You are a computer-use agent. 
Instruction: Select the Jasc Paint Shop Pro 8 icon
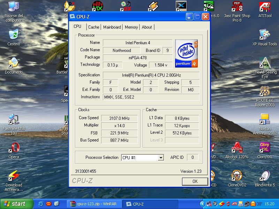pyautogui.click(x=237, y=11)
